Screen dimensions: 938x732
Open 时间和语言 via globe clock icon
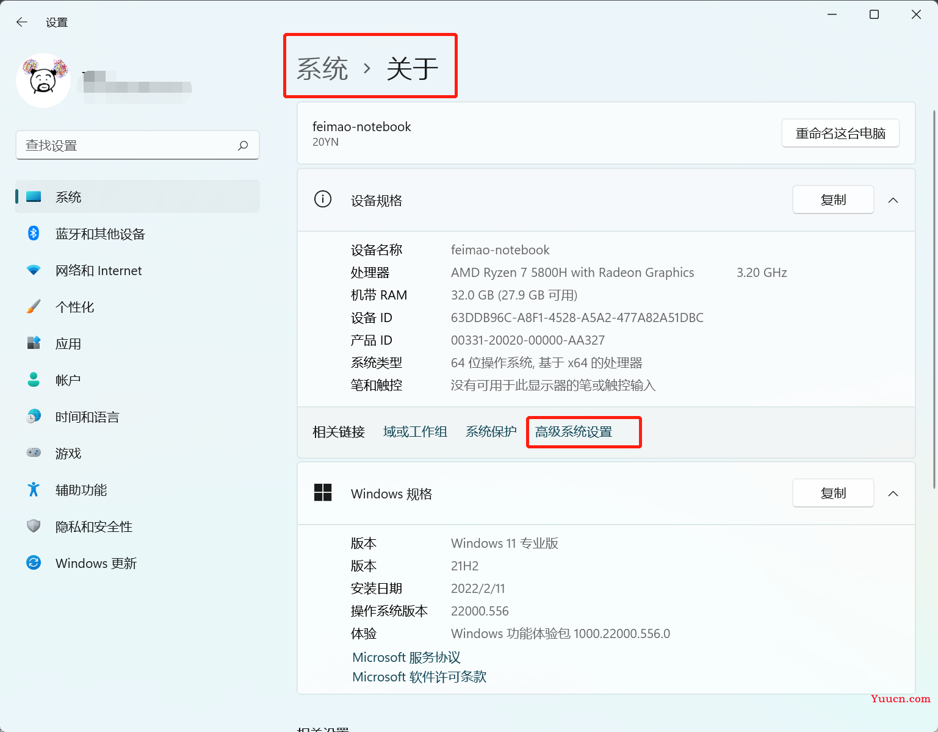coord(34,416)
